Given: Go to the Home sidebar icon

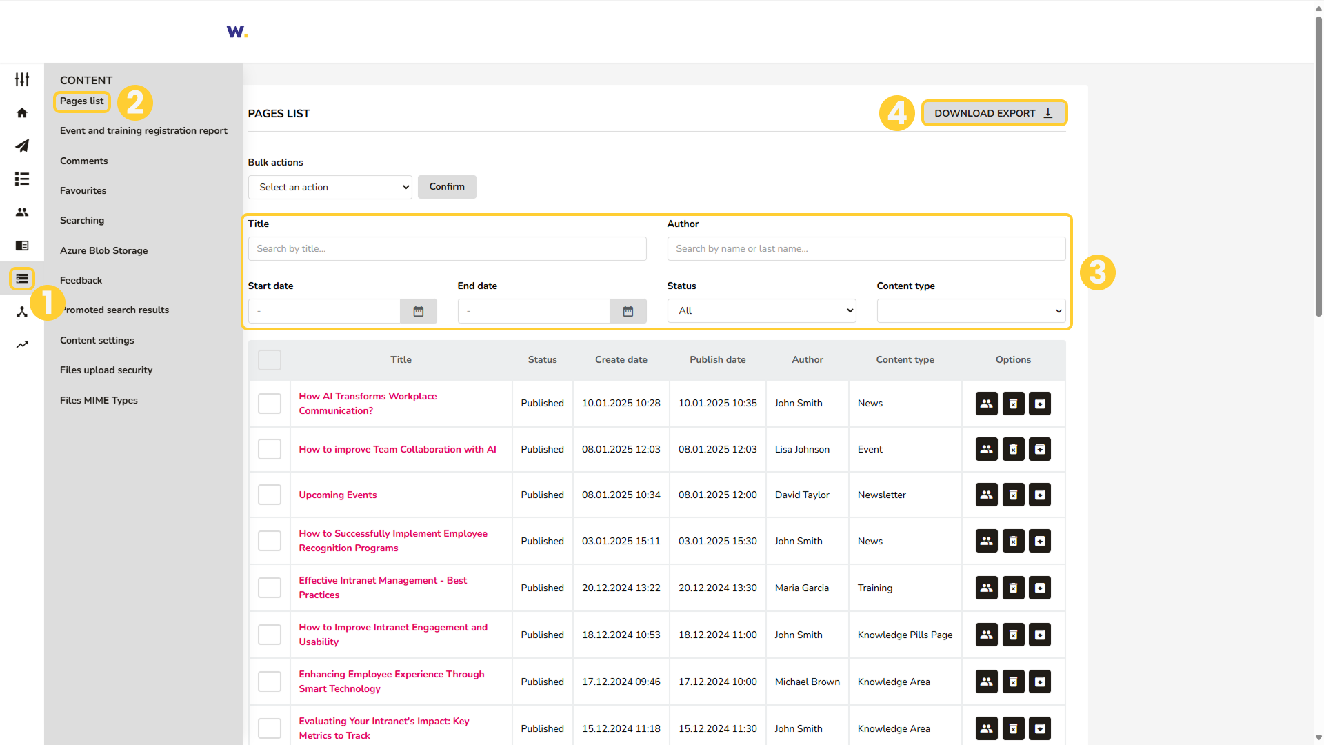Looking at the screenshot, I should 22,112.
